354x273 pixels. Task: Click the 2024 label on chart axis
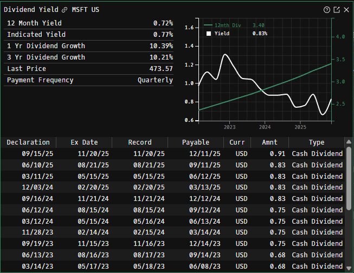[265, 127]
